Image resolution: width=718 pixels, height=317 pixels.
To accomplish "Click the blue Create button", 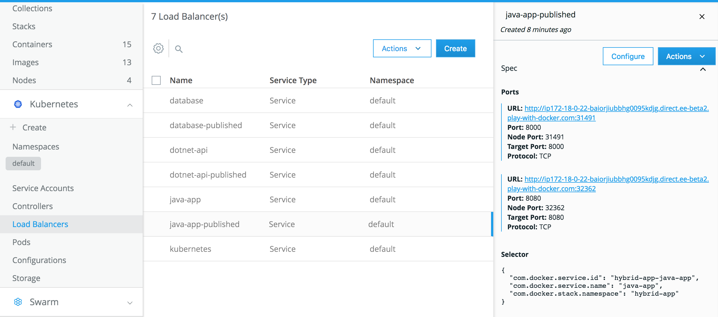I will tap(455, 49).
